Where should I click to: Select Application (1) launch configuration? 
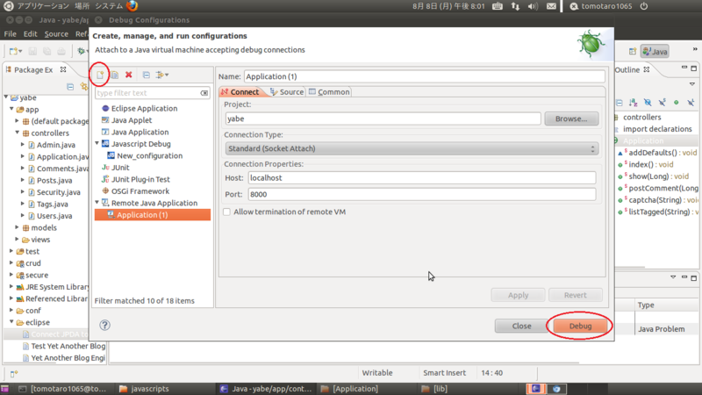pos(152,215)
